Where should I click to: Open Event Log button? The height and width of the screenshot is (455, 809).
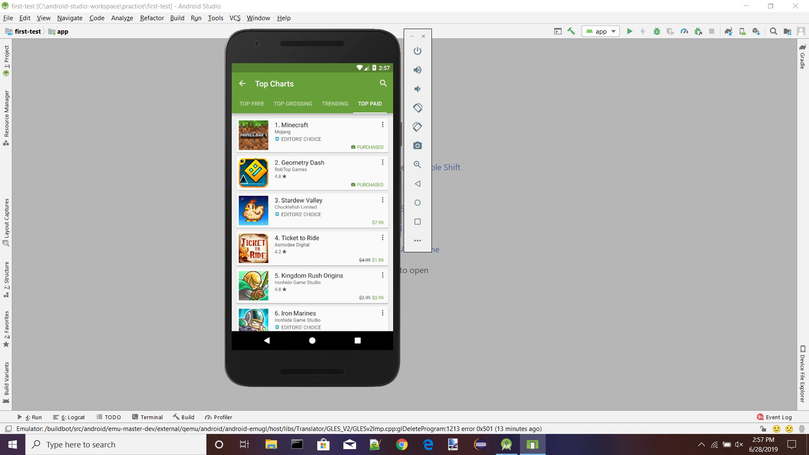click(x=774, y=417)
